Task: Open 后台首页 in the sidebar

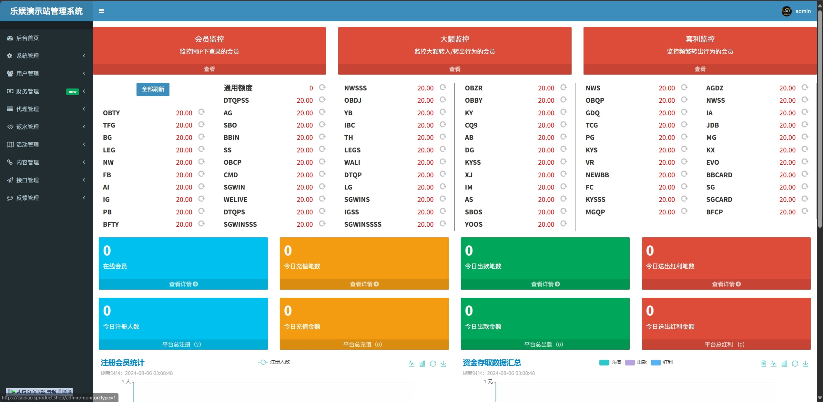Action: [27, 38]
